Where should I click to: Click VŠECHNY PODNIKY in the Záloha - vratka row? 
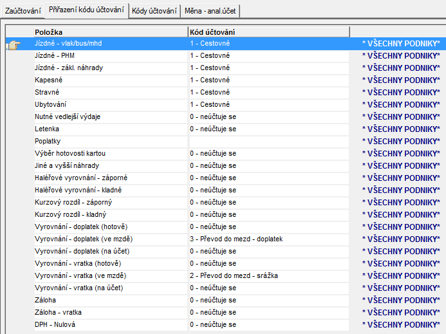tap(401, 313)
